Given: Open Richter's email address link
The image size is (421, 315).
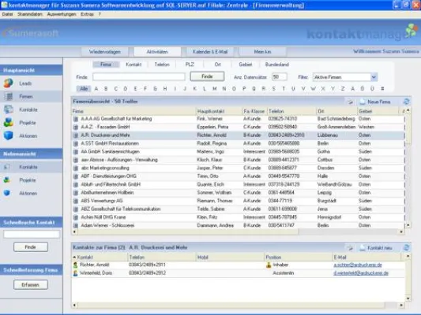Looking at the screenshot, I should point(358,265).
